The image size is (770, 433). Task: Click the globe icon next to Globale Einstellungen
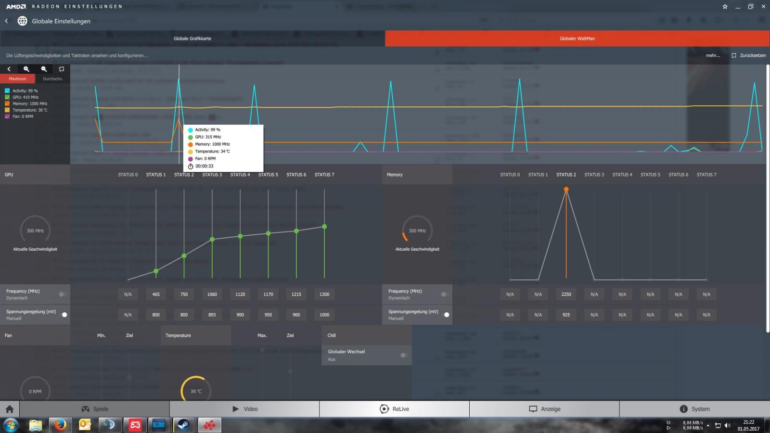click(22, 21)
